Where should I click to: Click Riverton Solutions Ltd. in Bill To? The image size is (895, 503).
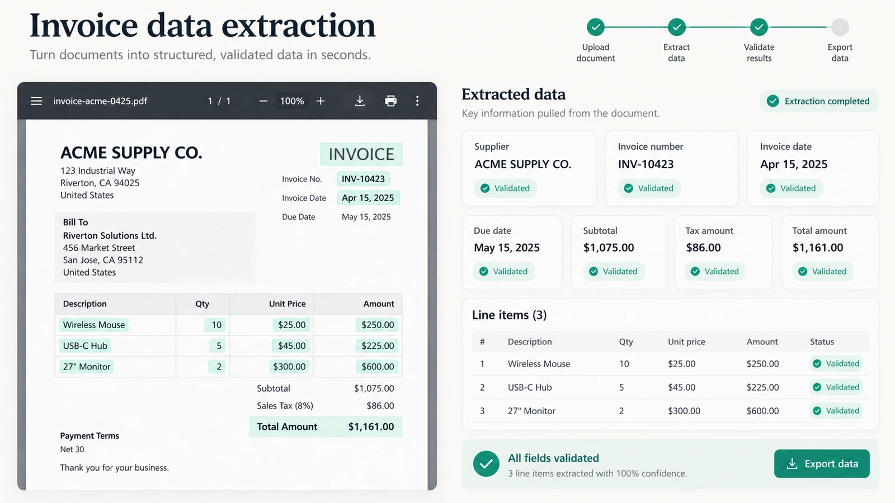110,236
